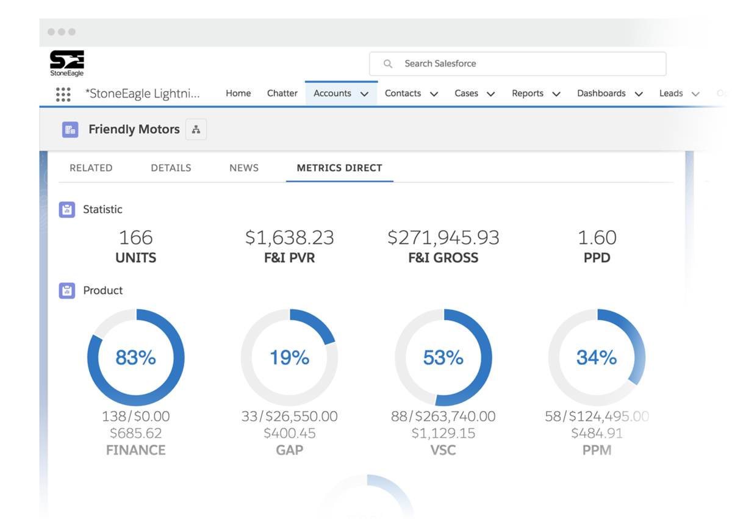Click the $1,638.23 F&I PVR value
732x519 pixels.
pyautogui.click(x=290, y=237)
